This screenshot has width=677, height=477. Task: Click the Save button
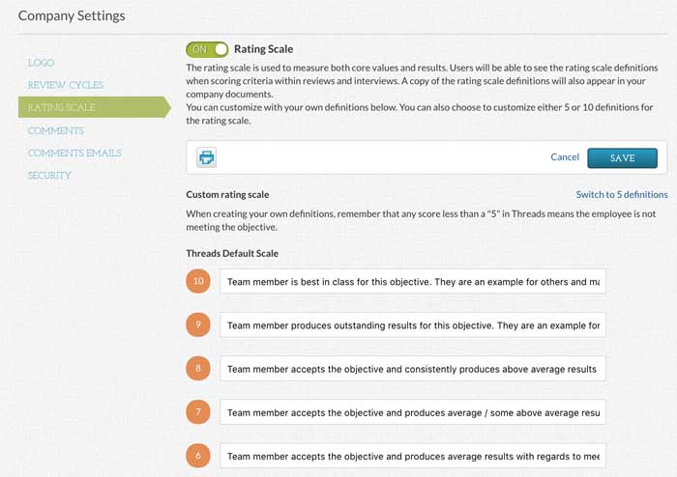click(622, 158)
